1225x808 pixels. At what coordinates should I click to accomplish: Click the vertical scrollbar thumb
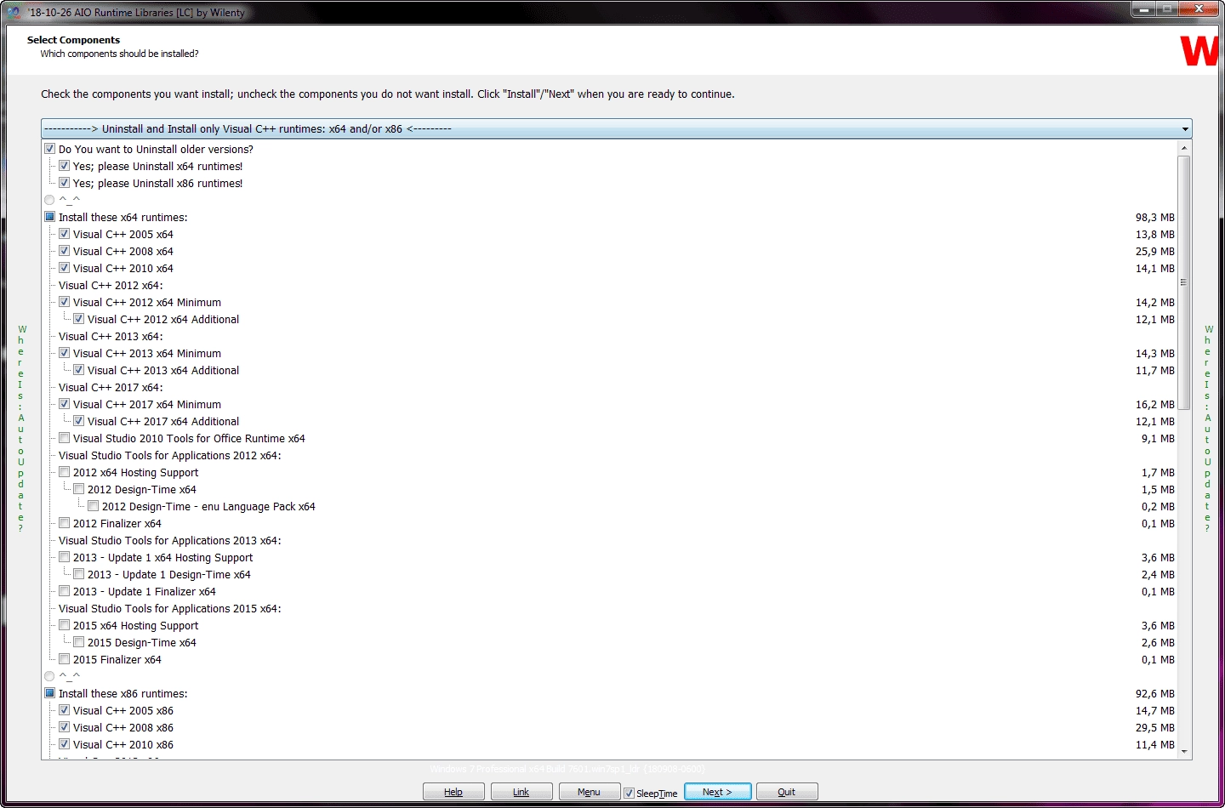1183,282
